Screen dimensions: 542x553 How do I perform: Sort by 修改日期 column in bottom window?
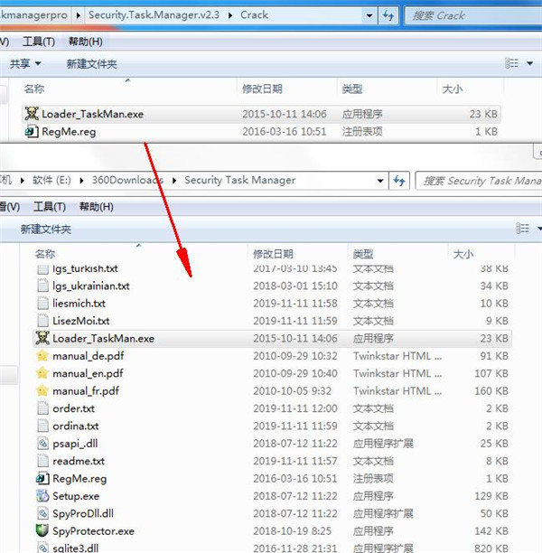coord(275,254)
